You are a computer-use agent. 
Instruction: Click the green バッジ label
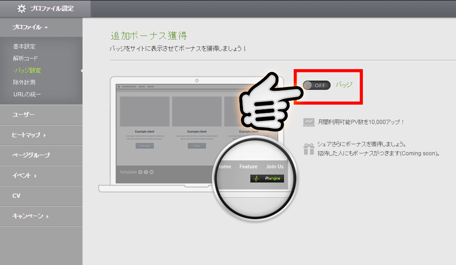pos(344,84)
